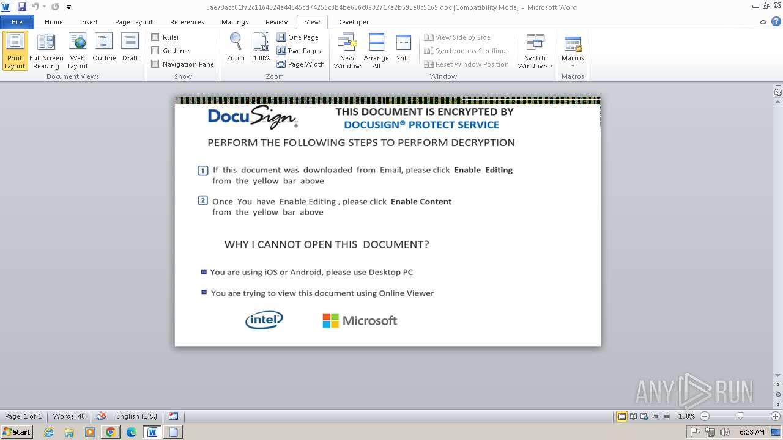This screenshot has height=440, width=783.
Task: Open the Undo history dropdown arrow
Action: coord(44,7)
